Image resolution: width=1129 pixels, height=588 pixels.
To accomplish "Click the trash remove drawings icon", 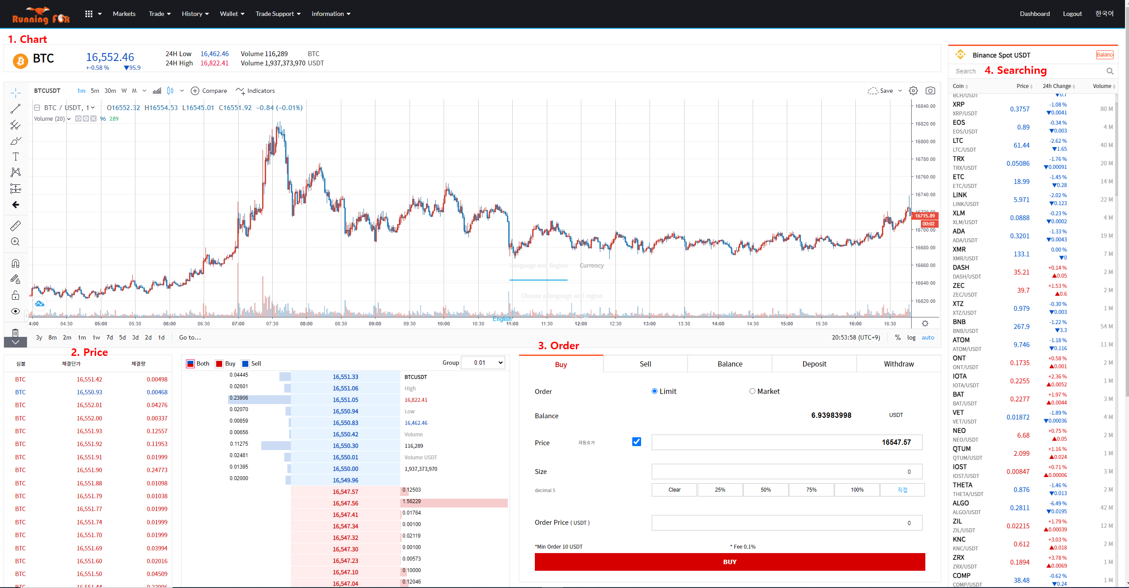I will [15, 332].
